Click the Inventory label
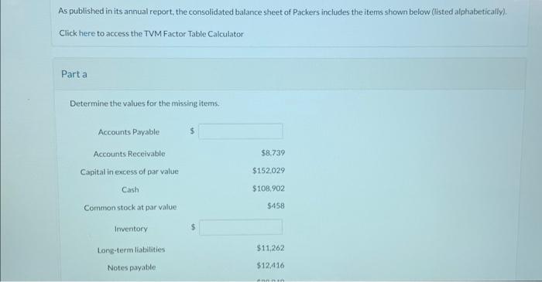 click(131, 229)
